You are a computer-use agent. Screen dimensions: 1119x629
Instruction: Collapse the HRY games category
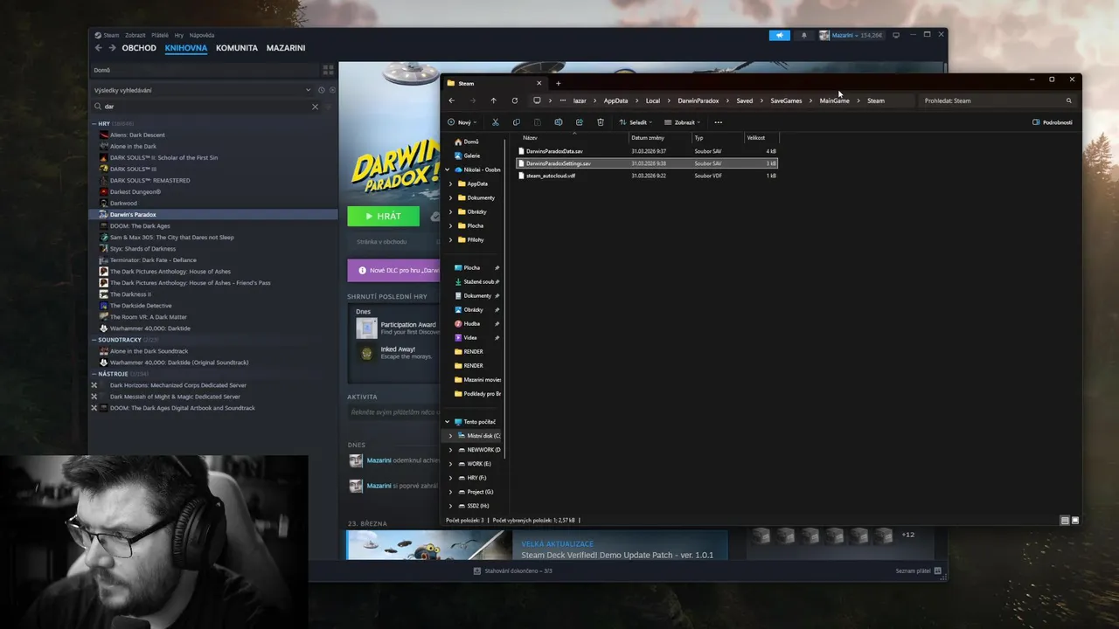(x=94, y=124)
